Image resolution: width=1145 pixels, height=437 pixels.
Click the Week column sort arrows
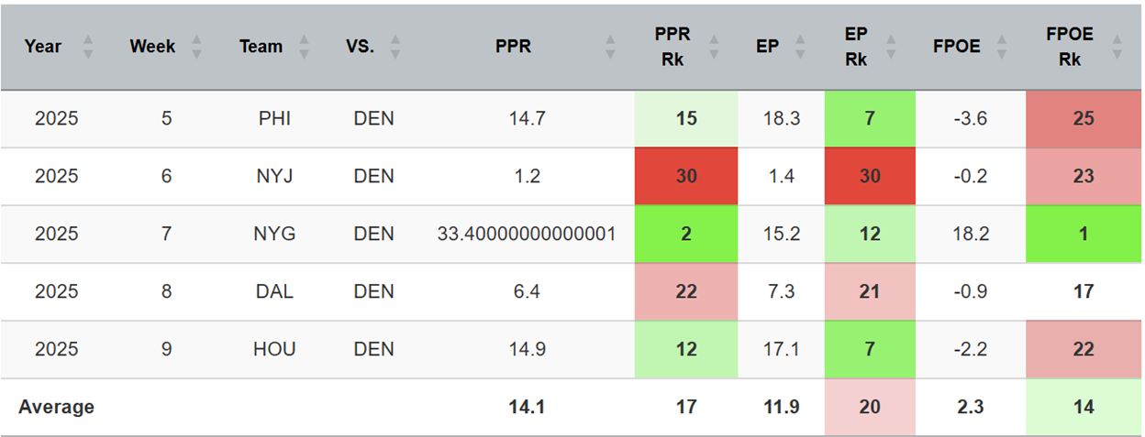(x=195, y=47)
